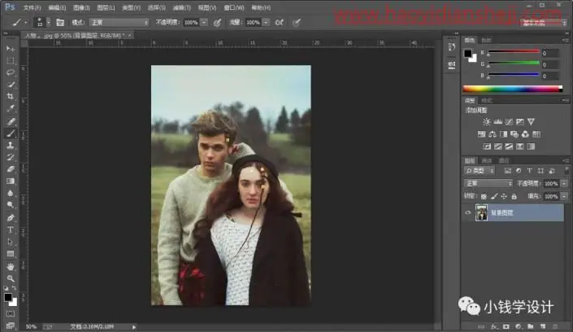Select the Pen tool
Image resolution: width=573 pixels, height=332 pixels.
point(11,218)
